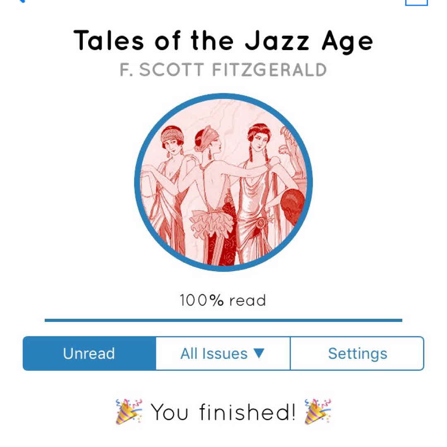Screen dimensions: 447x447
Task: Toggle the Unread filter segment
Action: [89, 353]
